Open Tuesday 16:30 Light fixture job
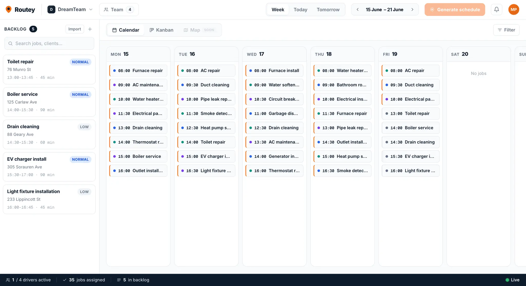526x286 pixels. (206, 171)
